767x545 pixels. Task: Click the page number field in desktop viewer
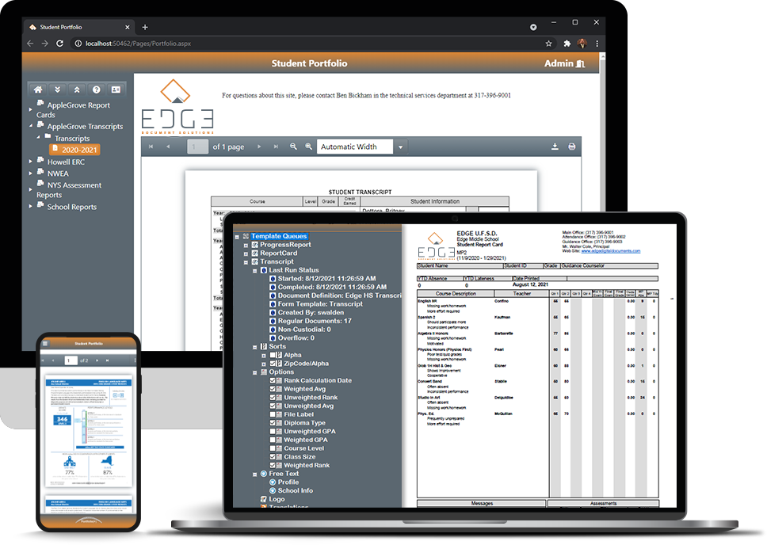tap(197, 147)
